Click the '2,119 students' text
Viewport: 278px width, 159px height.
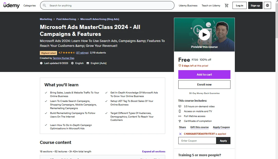pos(98,53)
